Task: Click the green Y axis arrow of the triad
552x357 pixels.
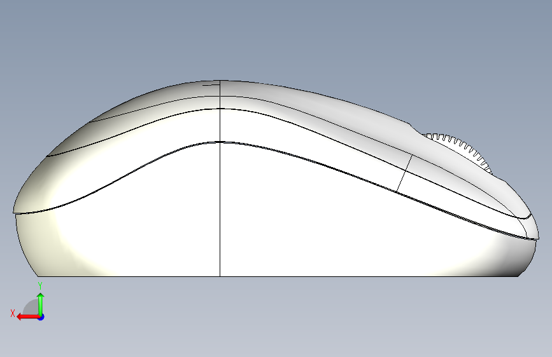Action: tap(41, 304)
